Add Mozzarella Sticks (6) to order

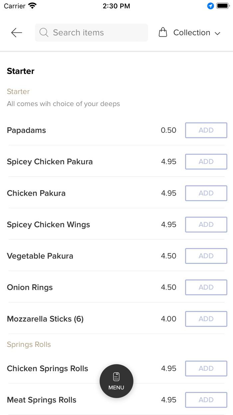[x=206, y=319]
